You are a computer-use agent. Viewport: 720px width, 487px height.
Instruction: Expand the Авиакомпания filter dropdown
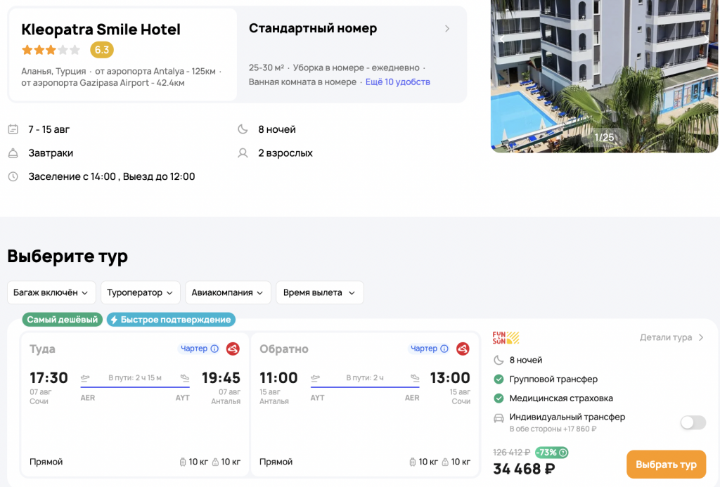[229, 293]
